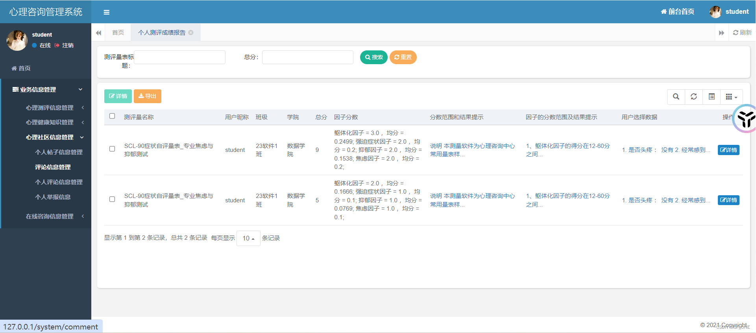756x333 pixels.
Task: Toggle the sidebar hamburger menu
Action: click(106, 12)
